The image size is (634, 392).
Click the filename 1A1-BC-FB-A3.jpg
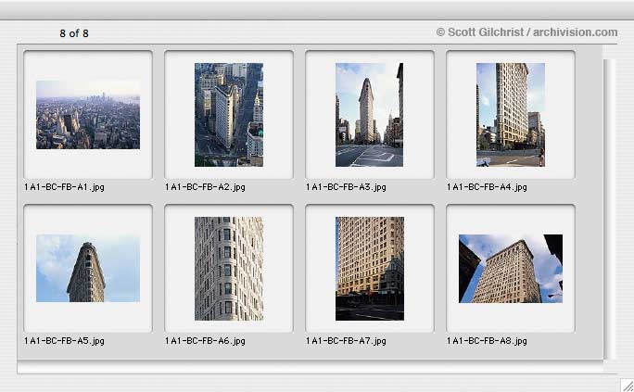point(346,187)
